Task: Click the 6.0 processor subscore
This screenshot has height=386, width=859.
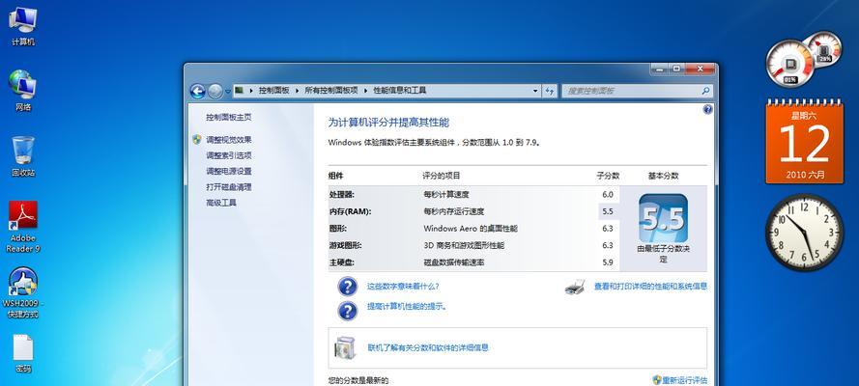Action: tap(608, 194)
